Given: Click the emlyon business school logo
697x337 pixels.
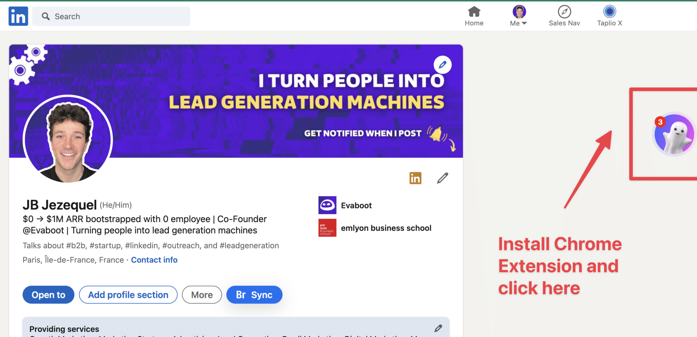Looking at the screenshot, I should coord(327,228).
